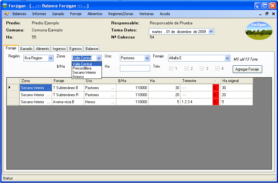Image resolution: width=278 pixels, height=183 pixels.
Task: Click red delete icon for Avena-vicia B row
Action: pos(216,102)
